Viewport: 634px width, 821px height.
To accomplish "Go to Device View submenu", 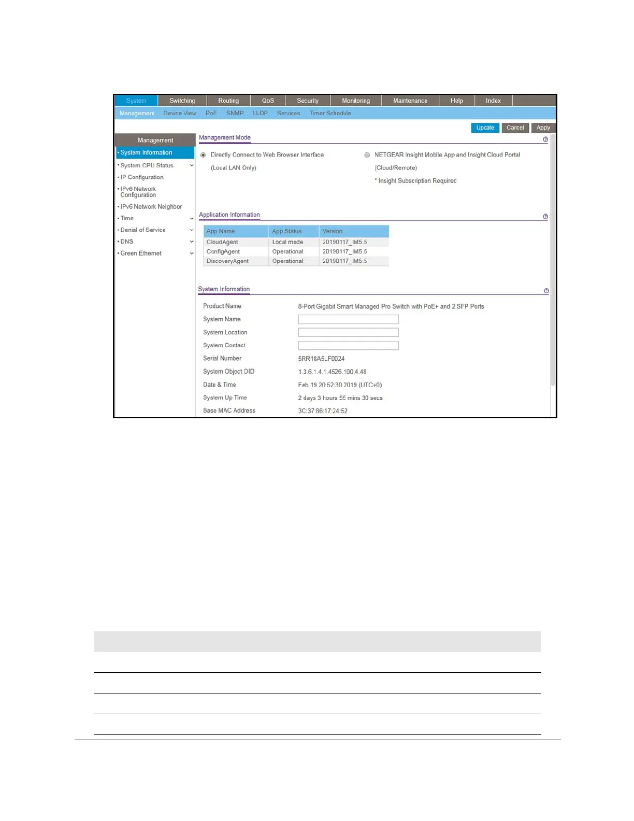I will coord(180,113).
